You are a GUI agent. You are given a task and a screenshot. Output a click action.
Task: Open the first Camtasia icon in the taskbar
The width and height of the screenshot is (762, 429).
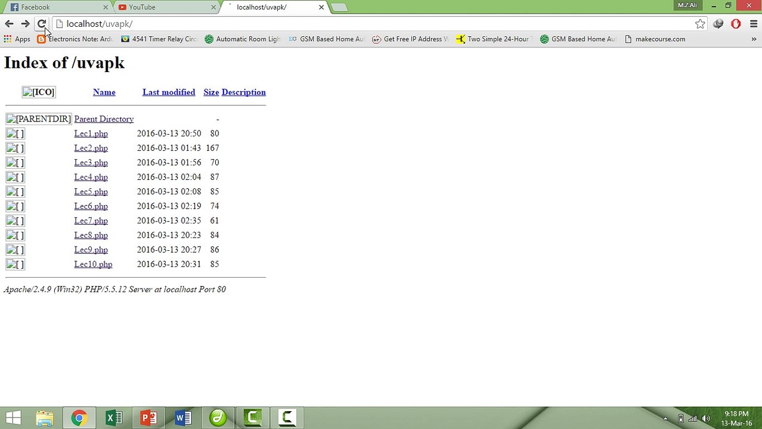[252, 418]
